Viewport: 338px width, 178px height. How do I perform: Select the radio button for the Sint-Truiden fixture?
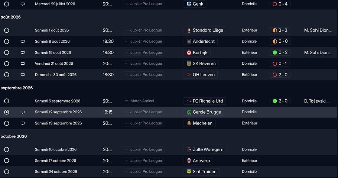point(7,172)
